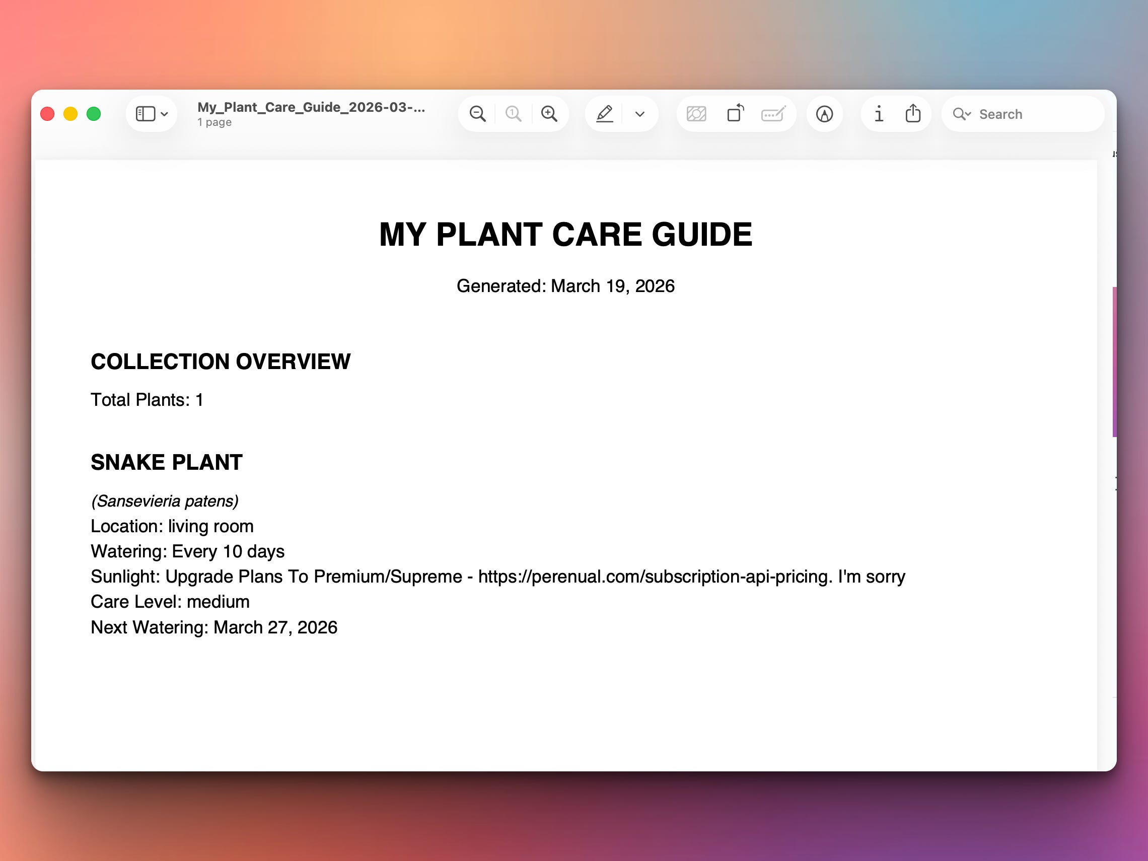Toggle the sidebar view button
Image resolution: width=1148 pixels, height=861 pixels.
coord(146,114)
